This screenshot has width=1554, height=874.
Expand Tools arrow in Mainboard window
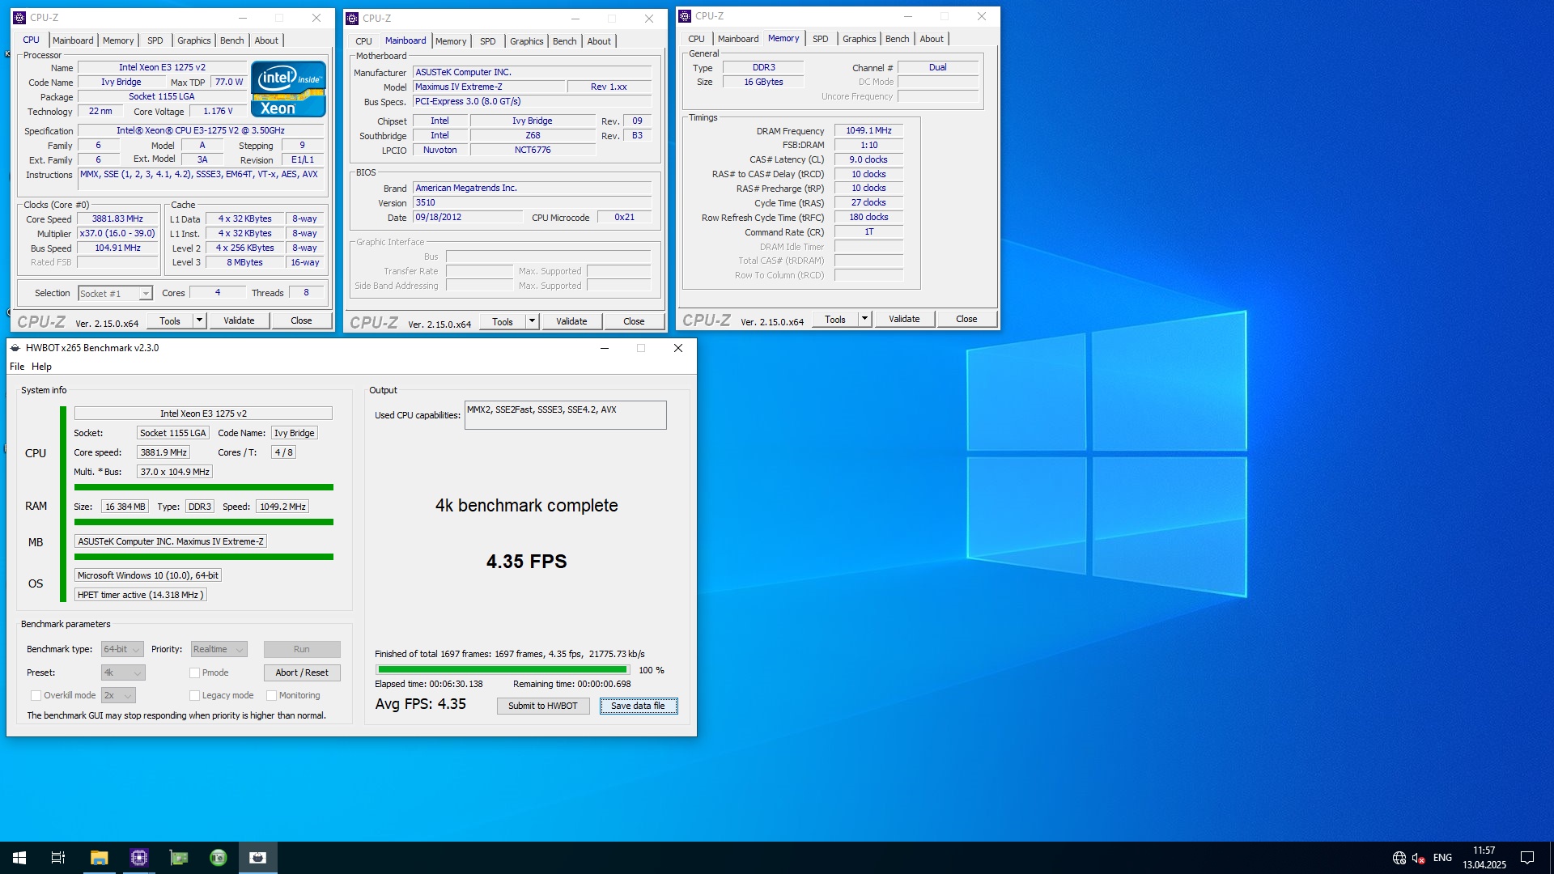point(532,322)
